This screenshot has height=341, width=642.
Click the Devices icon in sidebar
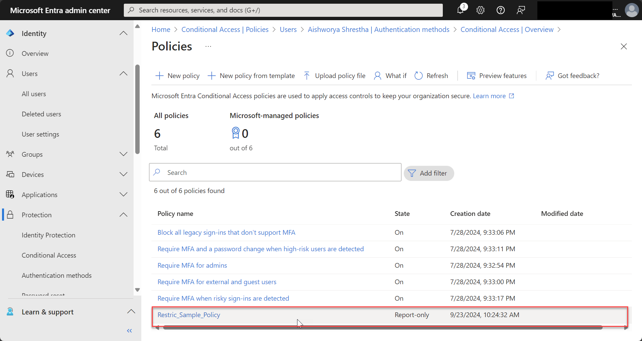(x=10, y=174)
